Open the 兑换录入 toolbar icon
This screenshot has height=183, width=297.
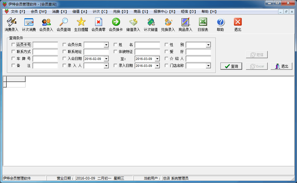(168, 24)
